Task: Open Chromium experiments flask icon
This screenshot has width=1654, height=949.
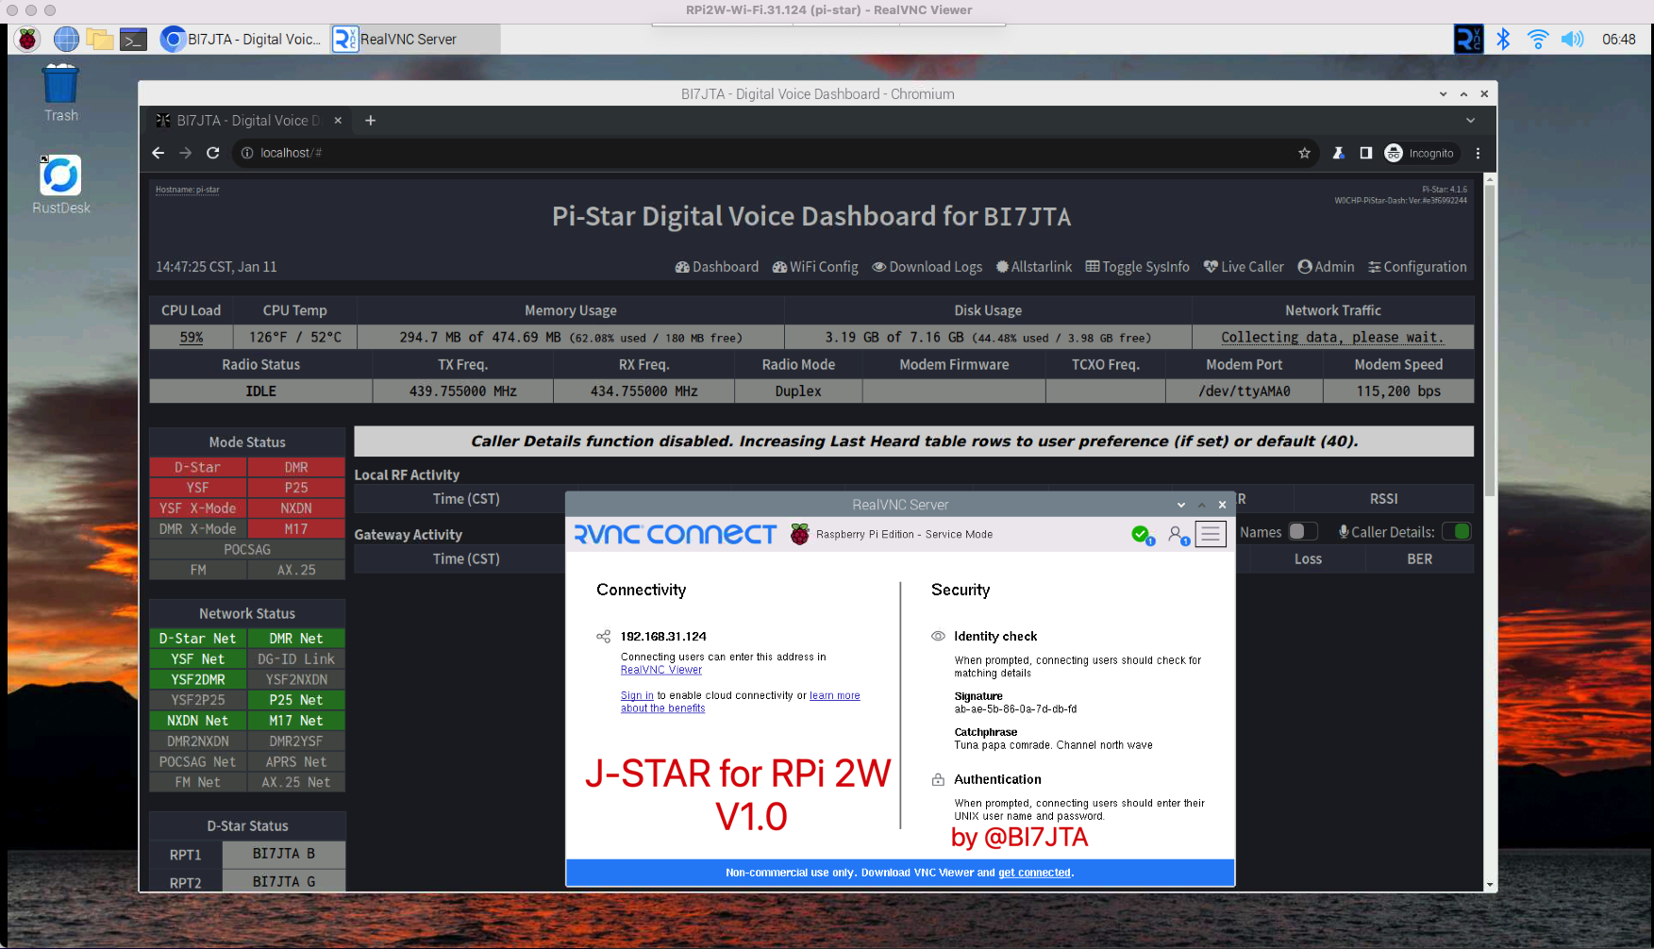Action: click(1338, 153)
